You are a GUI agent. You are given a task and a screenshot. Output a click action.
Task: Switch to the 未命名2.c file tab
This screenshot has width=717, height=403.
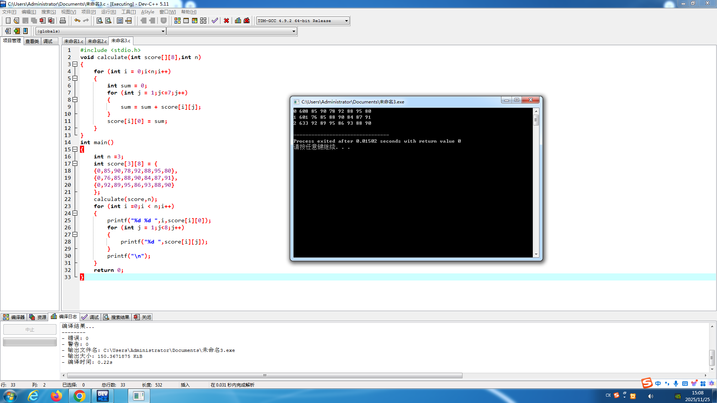(97, 41)
